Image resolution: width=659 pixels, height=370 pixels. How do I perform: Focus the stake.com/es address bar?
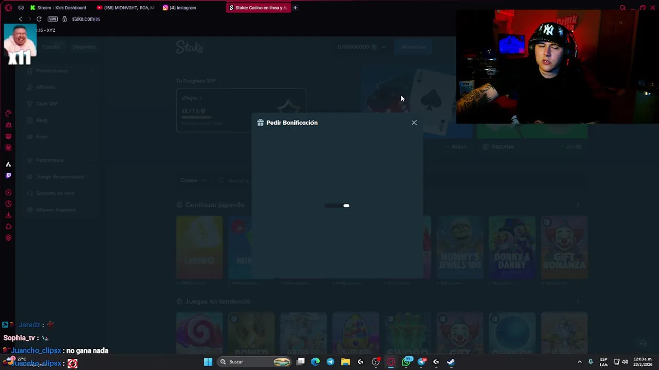[86, 19]
